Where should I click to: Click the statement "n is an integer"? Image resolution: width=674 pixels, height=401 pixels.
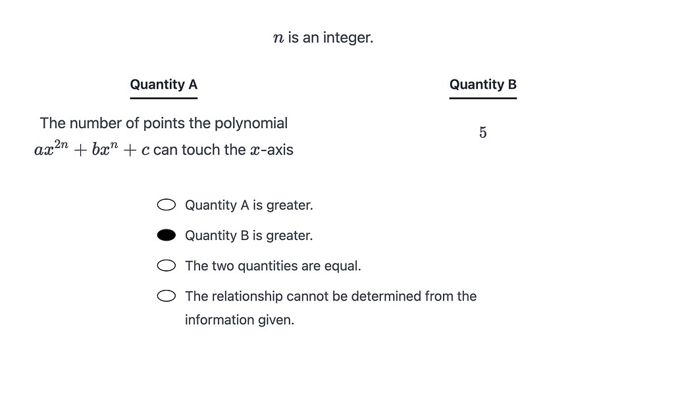point(323,37)
